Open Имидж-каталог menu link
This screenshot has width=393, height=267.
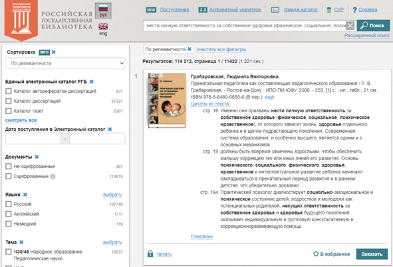click(x=301, y=10)
